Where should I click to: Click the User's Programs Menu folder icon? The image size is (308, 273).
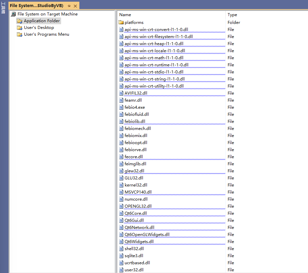coord(20,34)
